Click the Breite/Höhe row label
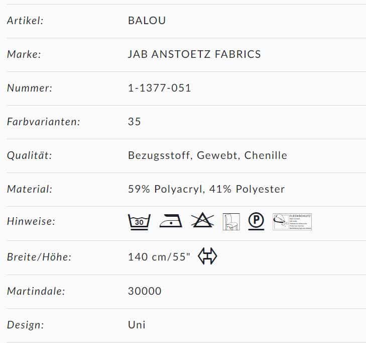Viewport: 366px width, 343px height. [x=39, y=257]
